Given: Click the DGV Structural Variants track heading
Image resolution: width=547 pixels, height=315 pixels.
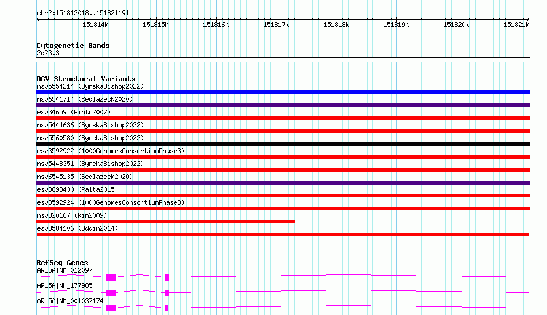Looking at the screenshot, I should (86, 79).
